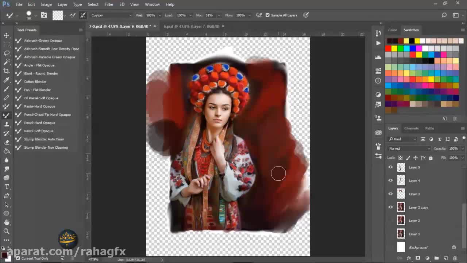Open the Filter menu
Viewport: 467px width, 263px height.
pyautogui.click(x=109, y=4)
